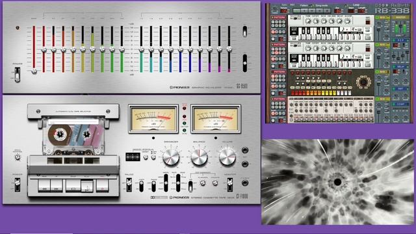Click the black-and-white tunnel visualization image

[338, 182]
